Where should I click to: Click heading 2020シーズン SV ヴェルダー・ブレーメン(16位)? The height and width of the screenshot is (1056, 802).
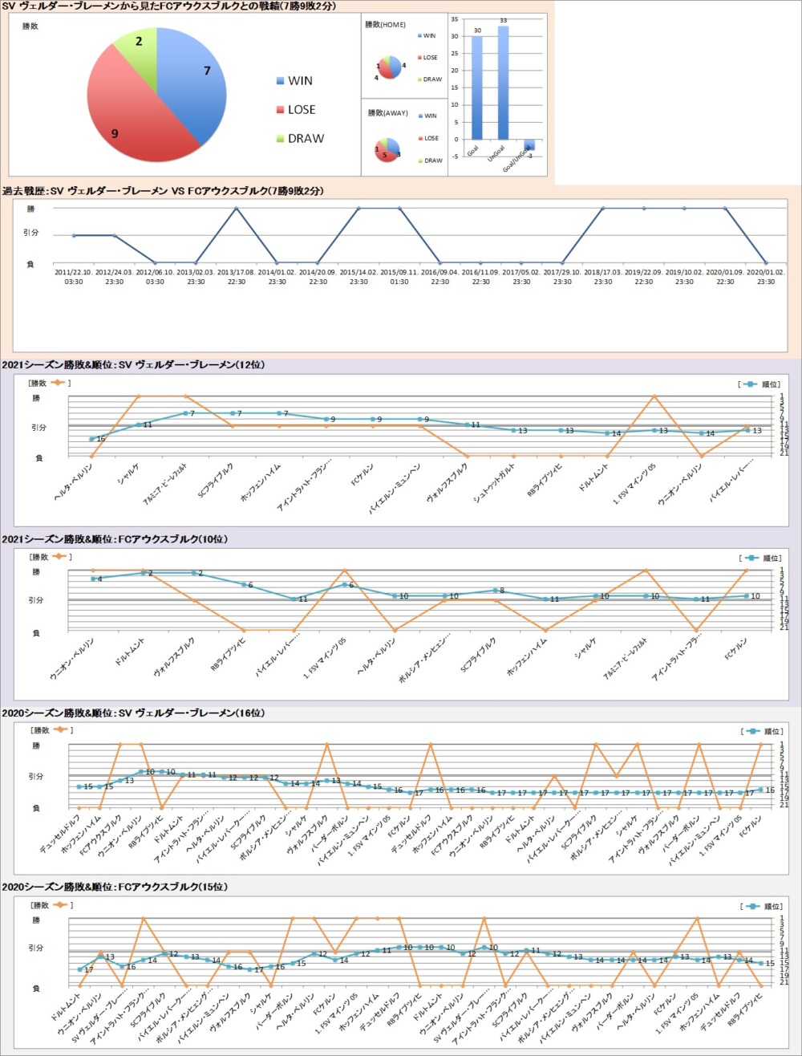click(133, 713)
